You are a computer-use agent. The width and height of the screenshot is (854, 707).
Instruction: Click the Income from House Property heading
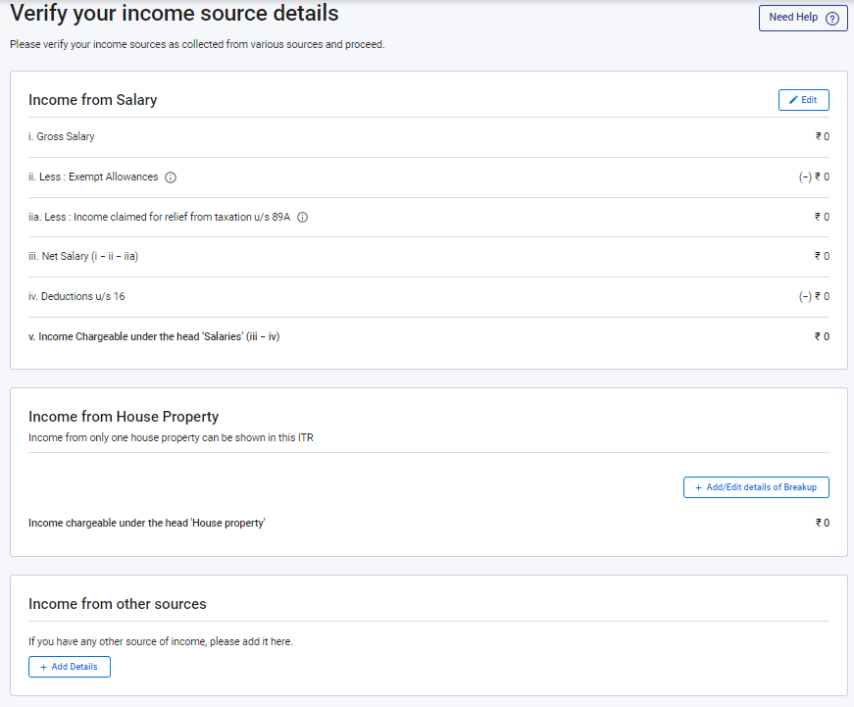[x=124, y=417]
